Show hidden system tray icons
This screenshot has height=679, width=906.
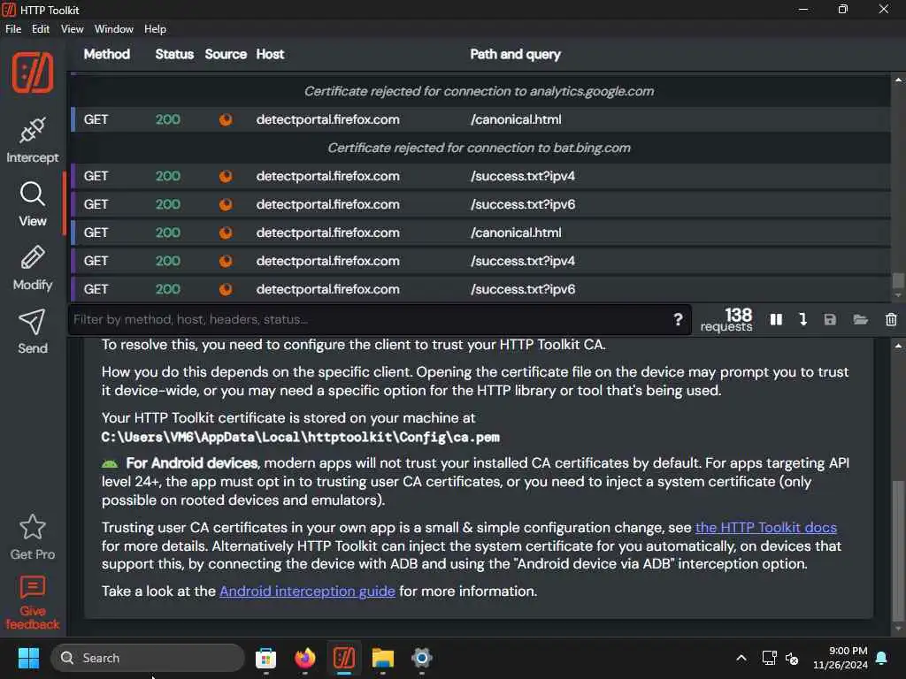(x=741, y=658)
